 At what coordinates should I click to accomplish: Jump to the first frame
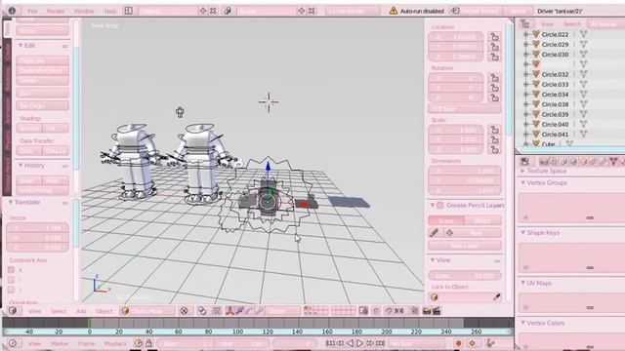[330, 343]
